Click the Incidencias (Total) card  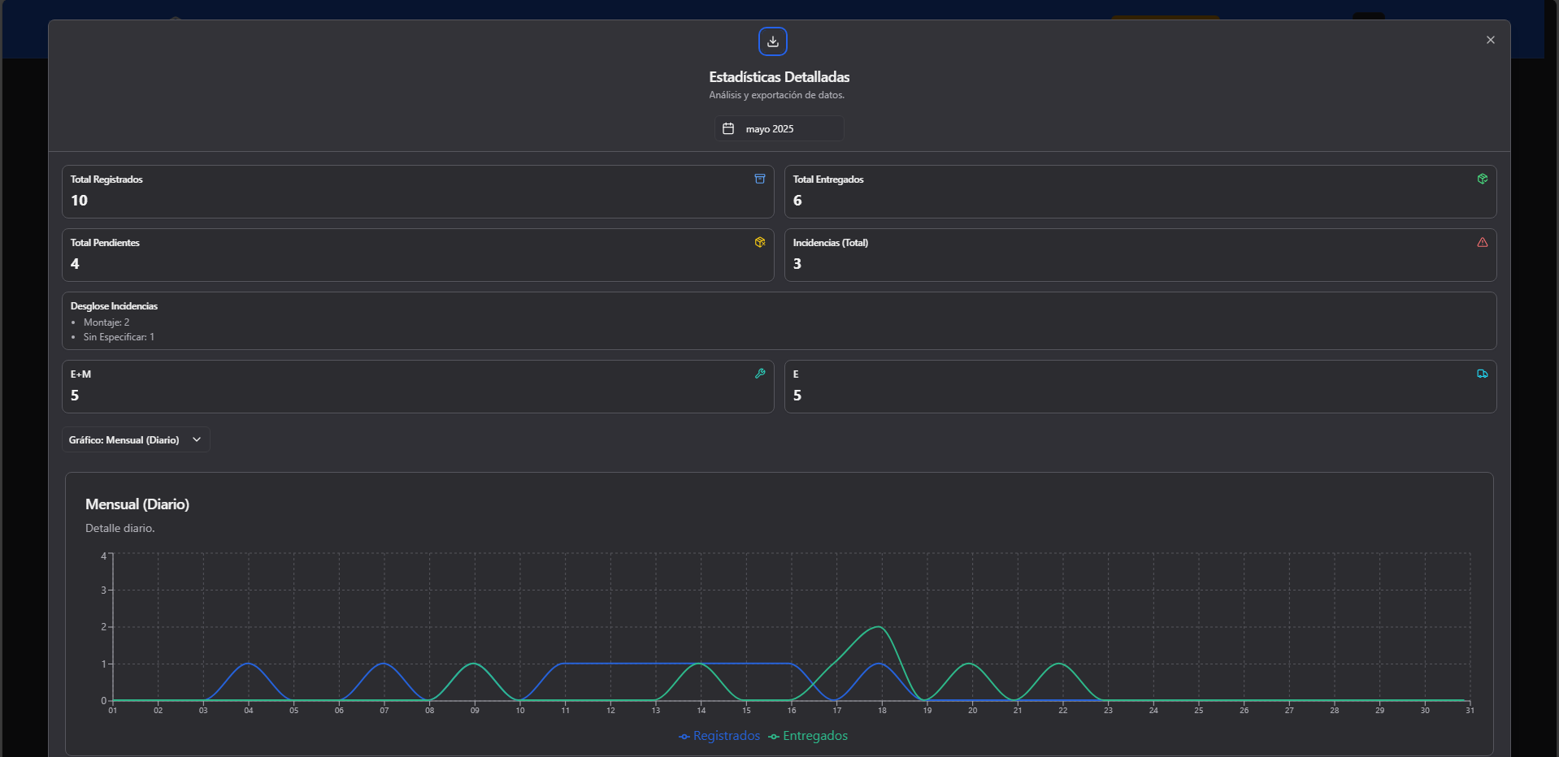[x=1140, y=255]
